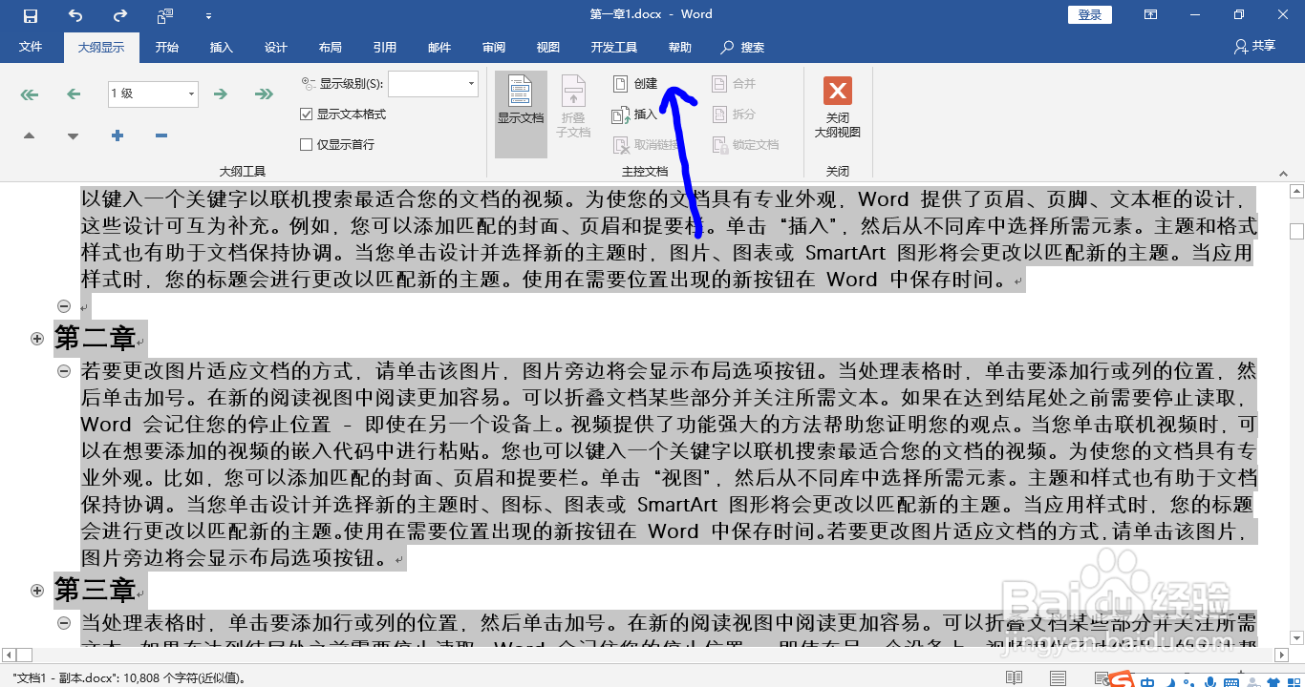This screenshot has width=1305, height=687.
Task: Toggle the 显示文本格式 checkbox
Action: pos(307,114)
